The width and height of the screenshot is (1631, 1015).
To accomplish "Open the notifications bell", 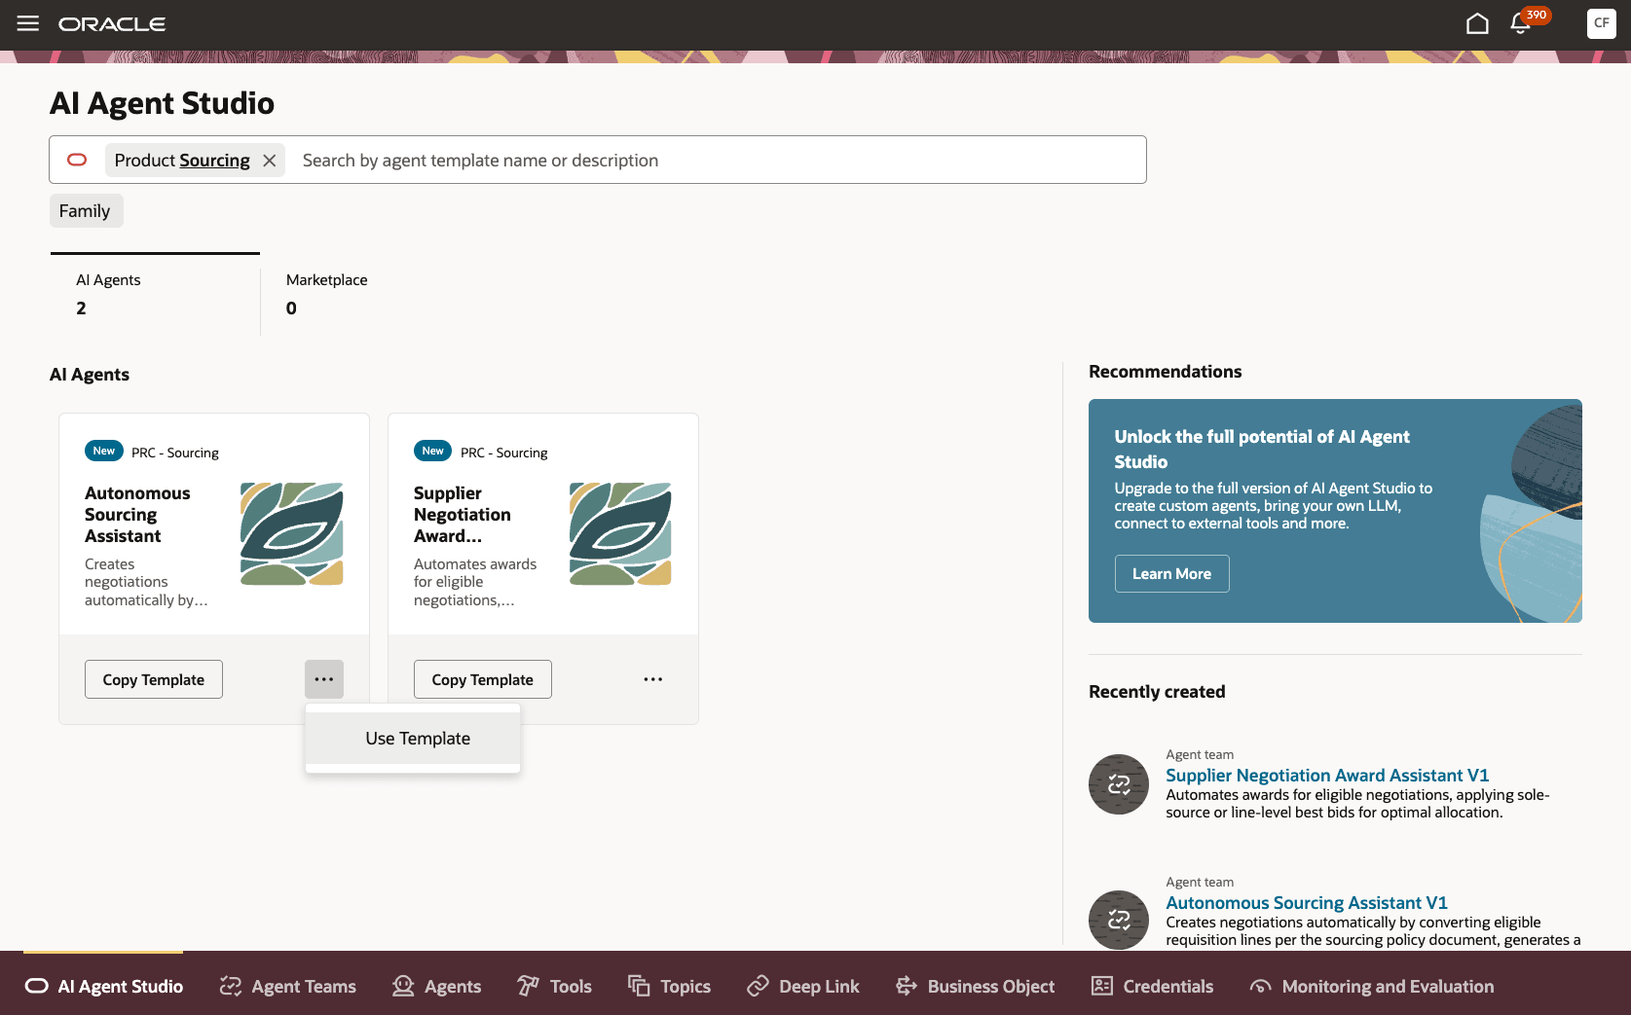I will click(x=1520, y=23).
